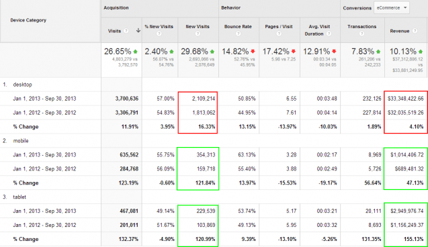
Task: Click the help icon under Transactions
Action: [361, 34]
